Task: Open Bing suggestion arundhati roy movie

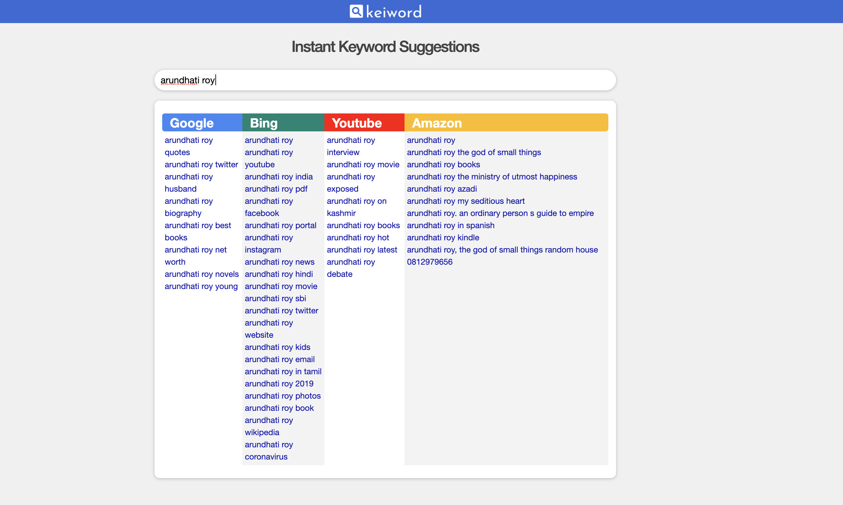Action: [281, 286]
